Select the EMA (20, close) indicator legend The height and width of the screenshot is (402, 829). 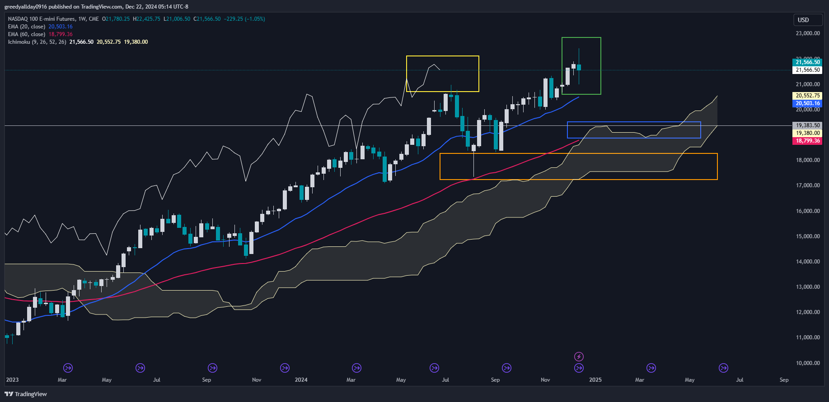(x=27, y=27)
